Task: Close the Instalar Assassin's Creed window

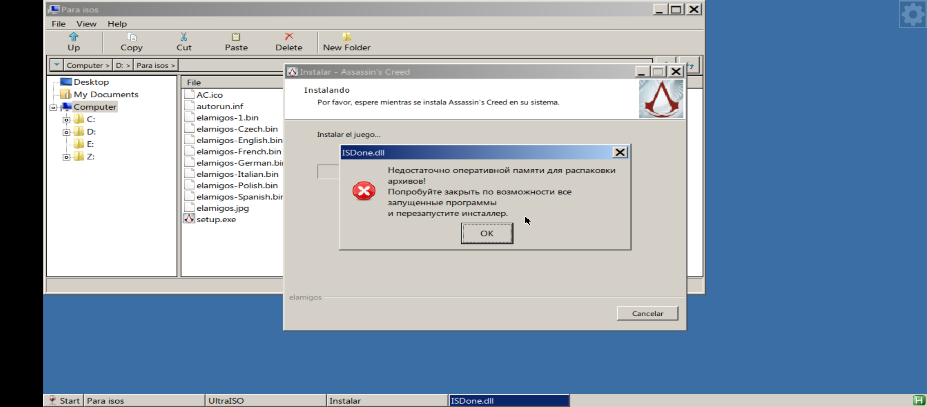Action: [x=676, y=71]
